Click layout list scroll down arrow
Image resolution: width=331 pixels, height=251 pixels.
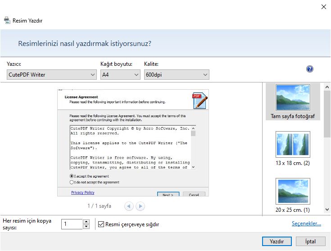point(327,210)
